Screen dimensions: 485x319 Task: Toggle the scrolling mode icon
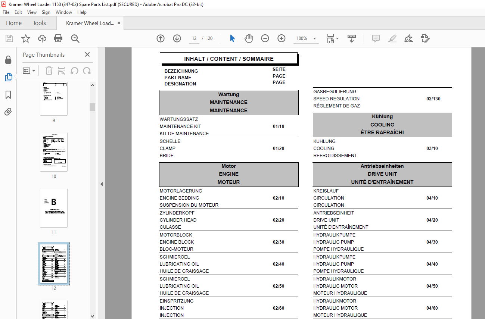pyautogui.click(x=352, y=38)
